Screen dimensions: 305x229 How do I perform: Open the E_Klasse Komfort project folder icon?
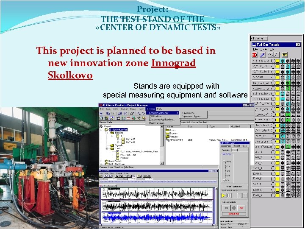click(x=106, y=130)
